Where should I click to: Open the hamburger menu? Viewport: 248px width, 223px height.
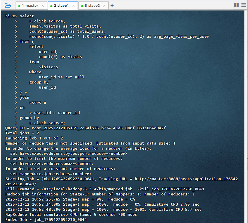coord(244,5)
